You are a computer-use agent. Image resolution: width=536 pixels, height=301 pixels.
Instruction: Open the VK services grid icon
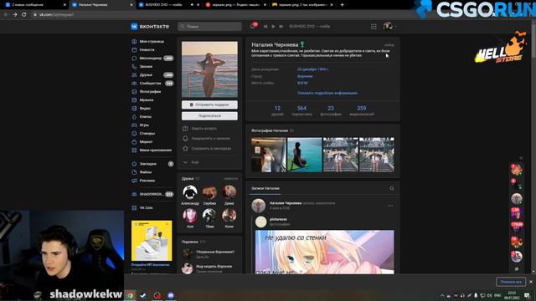click(374, 26)
